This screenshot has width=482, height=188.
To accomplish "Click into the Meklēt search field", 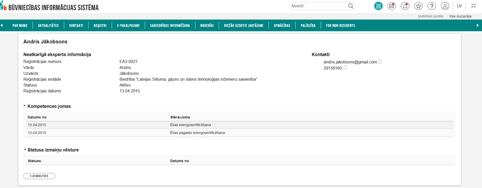I will [319, 6].
